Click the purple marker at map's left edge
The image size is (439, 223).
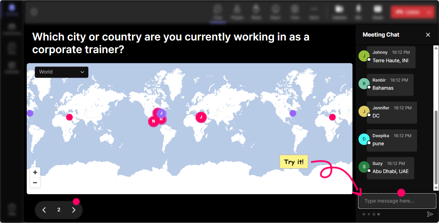point(30,113)
